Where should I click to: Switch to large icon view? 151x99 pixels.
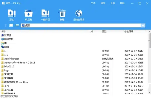11,25
